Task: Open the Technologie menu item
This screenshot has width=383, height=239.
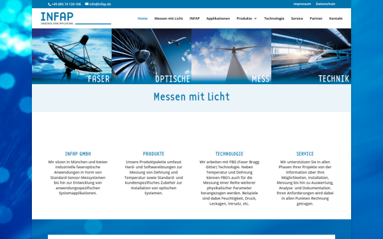Action: [274, 18]
